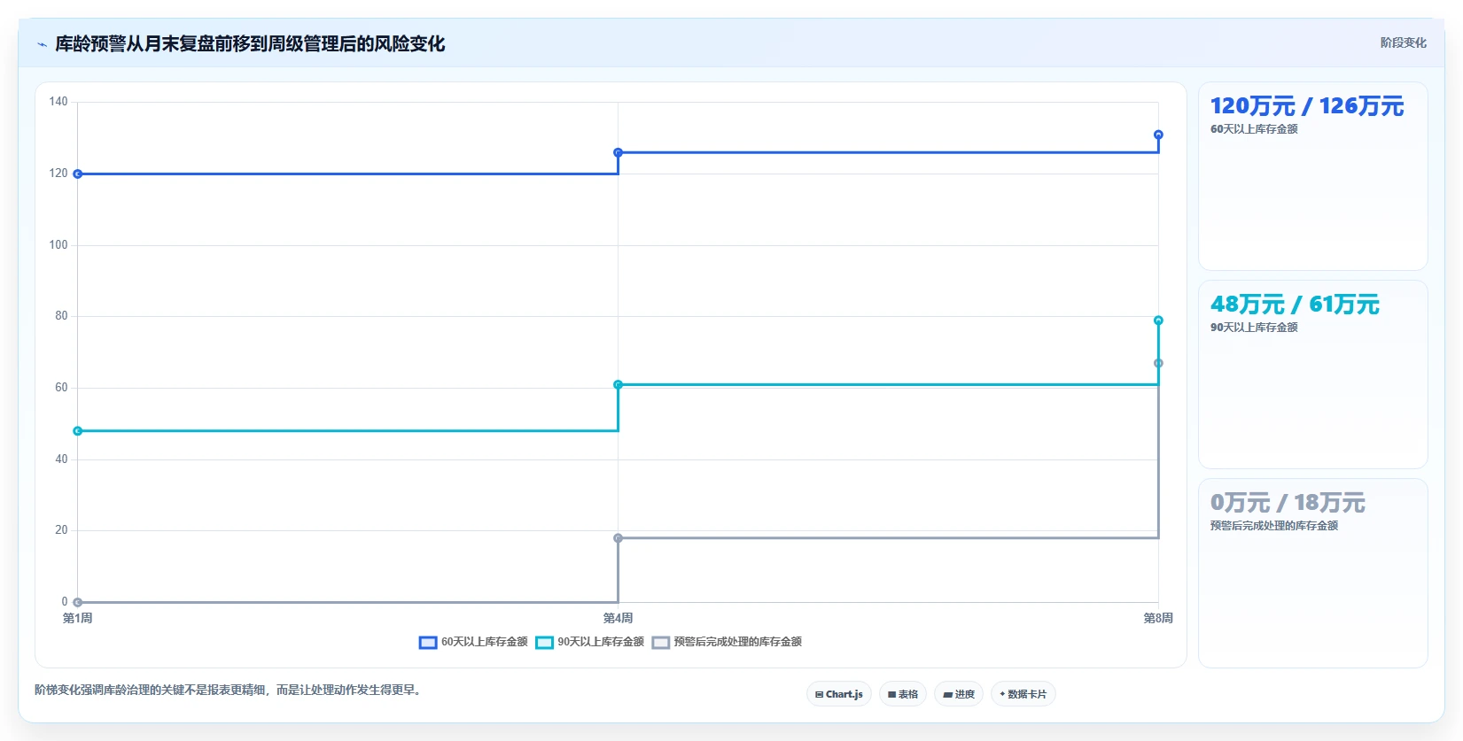This screenshot has width=1463, height=741.
Task: Click the 40 y-axis value
Action: 61,459
